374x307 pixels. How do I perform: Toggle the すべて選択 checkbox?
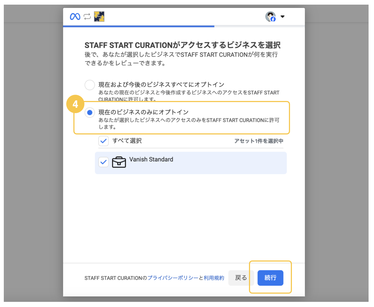pyautogui.click(x=103, y=141)
